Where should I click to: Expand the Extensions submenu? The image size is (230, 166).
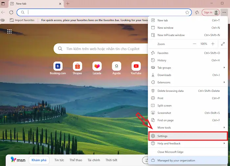(x=188, y=82)
